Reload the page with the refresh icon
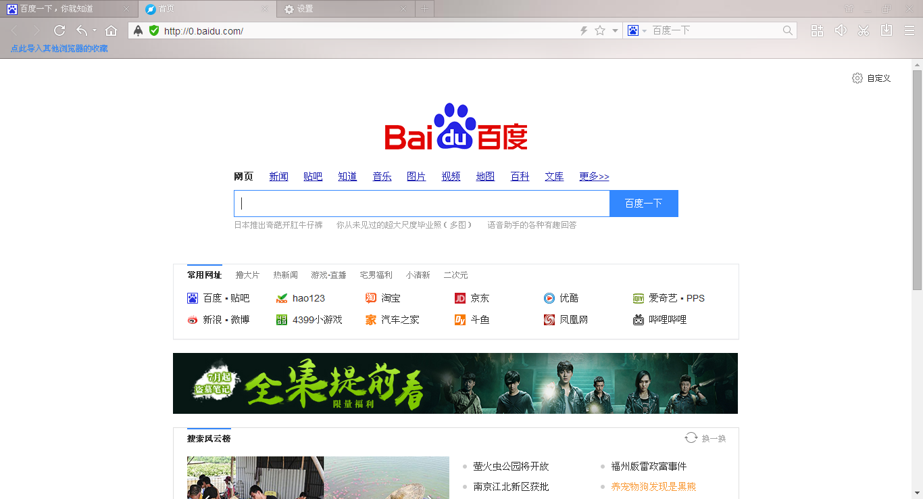Viewport: 923px width, 499px height. [59, 30]
